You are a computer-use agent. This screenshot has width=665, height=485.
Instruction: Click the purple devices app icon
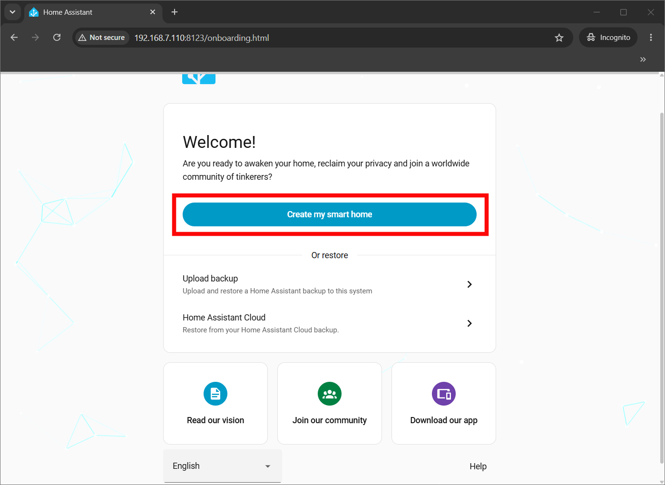click(x=444, y=394)
